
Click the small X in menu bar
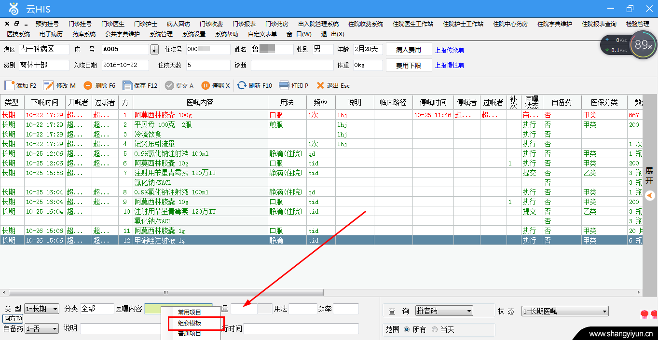[x=7, y=24]
